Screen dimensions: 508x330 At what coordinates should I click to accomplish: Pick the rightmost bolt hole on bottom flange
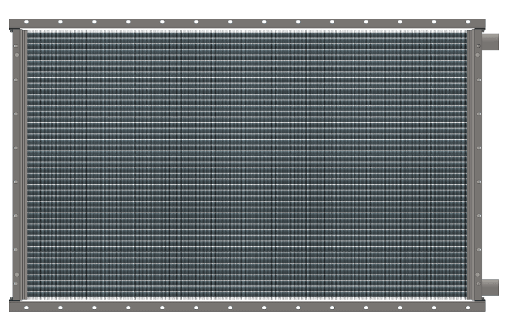pos(468,307)
